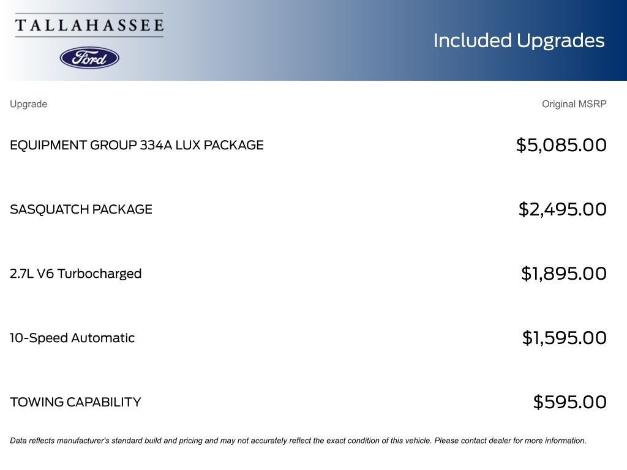Click the $1,595.00 MSRP value
The image size is (627, 470).
click(x=564, y=338)
